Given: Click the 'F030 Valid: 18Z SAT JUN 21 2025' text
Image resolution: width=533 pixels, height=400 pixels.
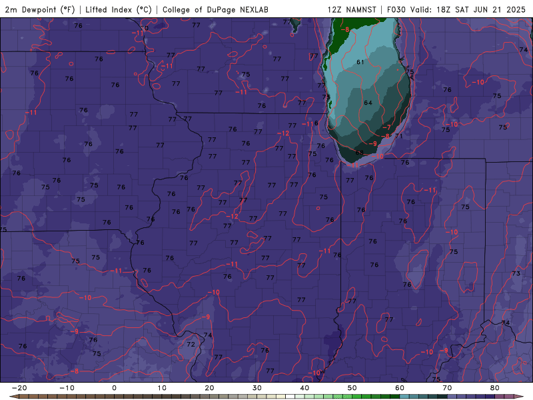Looking at the screenshot, I should [456, 9].
